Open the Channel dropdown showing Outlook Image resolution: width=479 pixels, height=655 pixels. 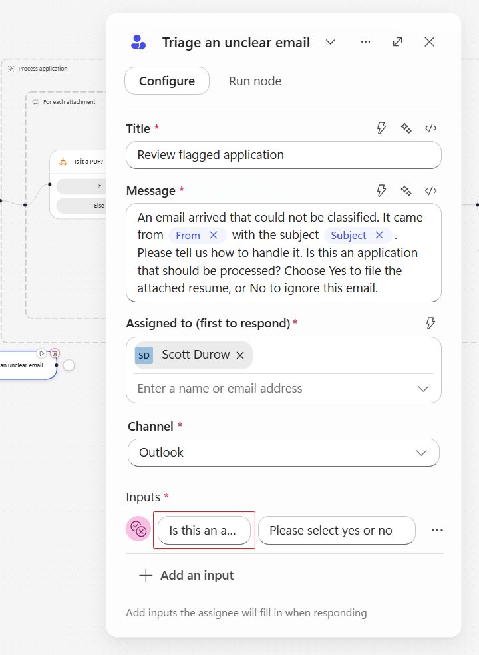click(x=283, y=453)
